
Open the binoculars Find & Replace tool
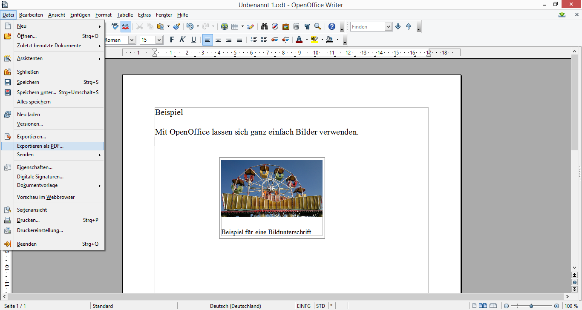point(265,26)
